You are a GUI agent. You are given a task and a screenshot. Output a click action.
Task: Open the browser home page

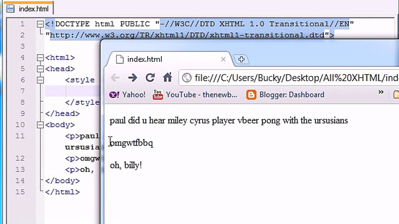(168, 77)
